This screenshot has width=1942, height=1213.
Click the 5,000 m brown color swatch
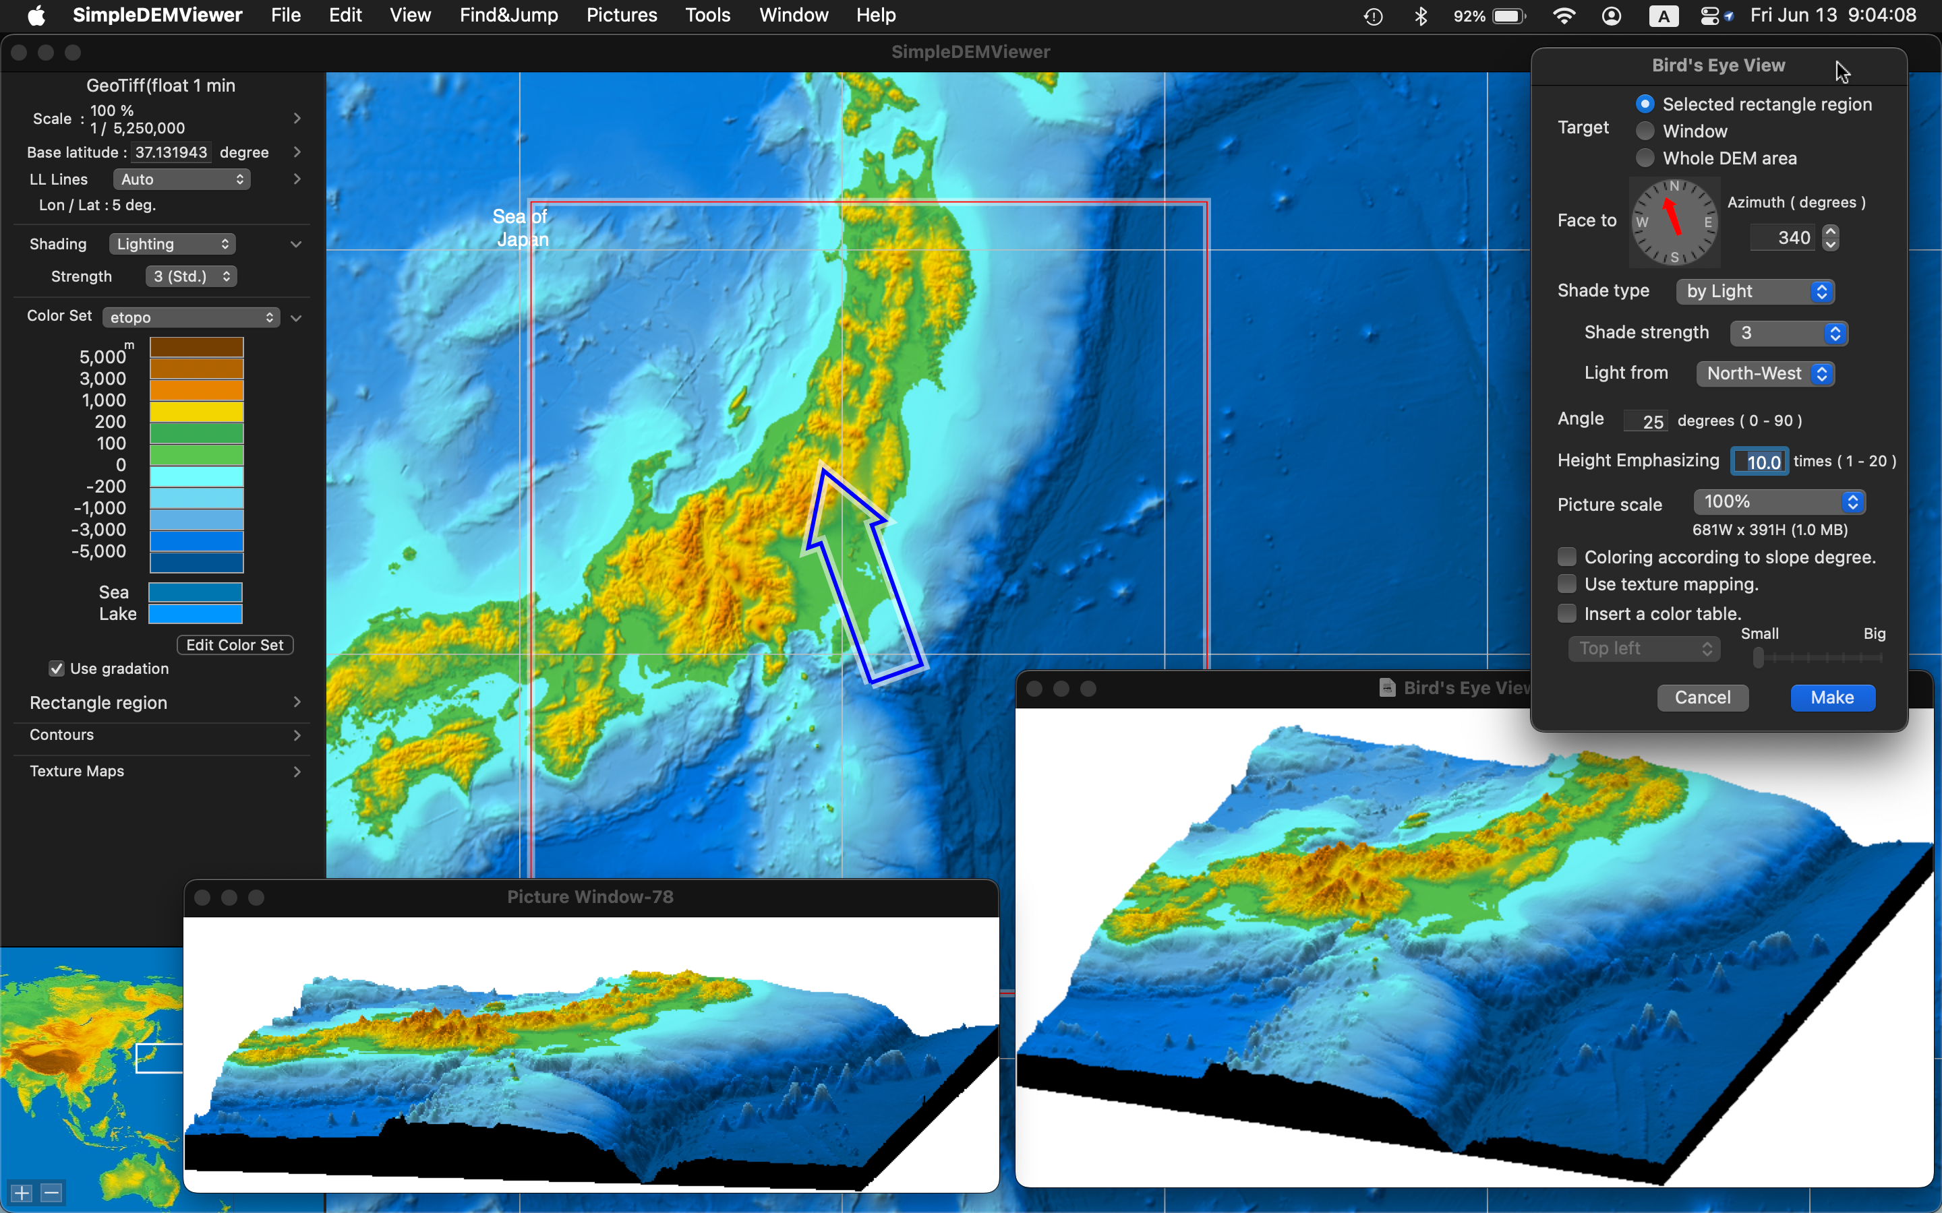[x=197, y=347]
